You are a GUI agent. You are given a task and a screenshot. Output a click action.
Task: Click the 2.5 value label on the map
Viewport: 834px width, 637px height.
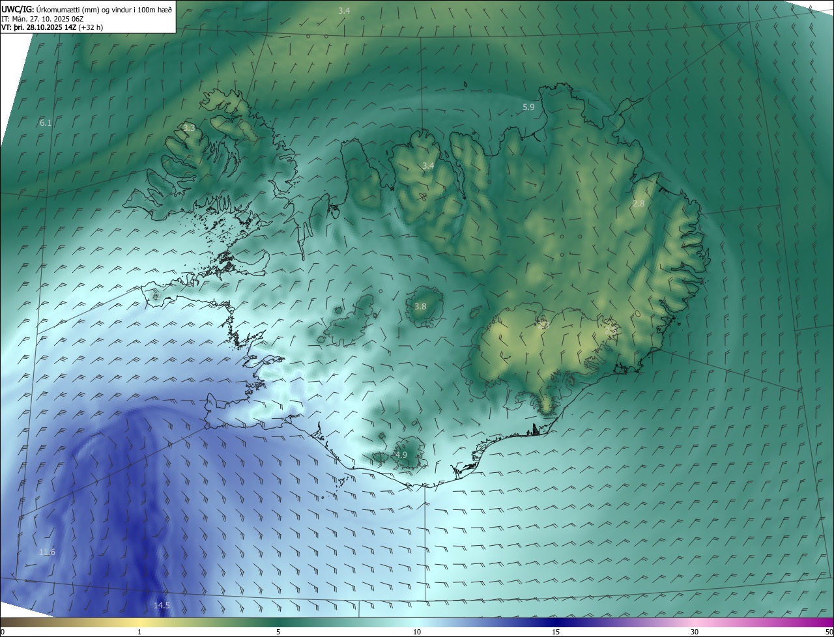(x=611, y=331)
